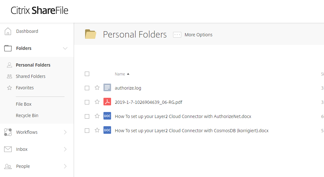Tick the select-all checkbox in header

87,74
